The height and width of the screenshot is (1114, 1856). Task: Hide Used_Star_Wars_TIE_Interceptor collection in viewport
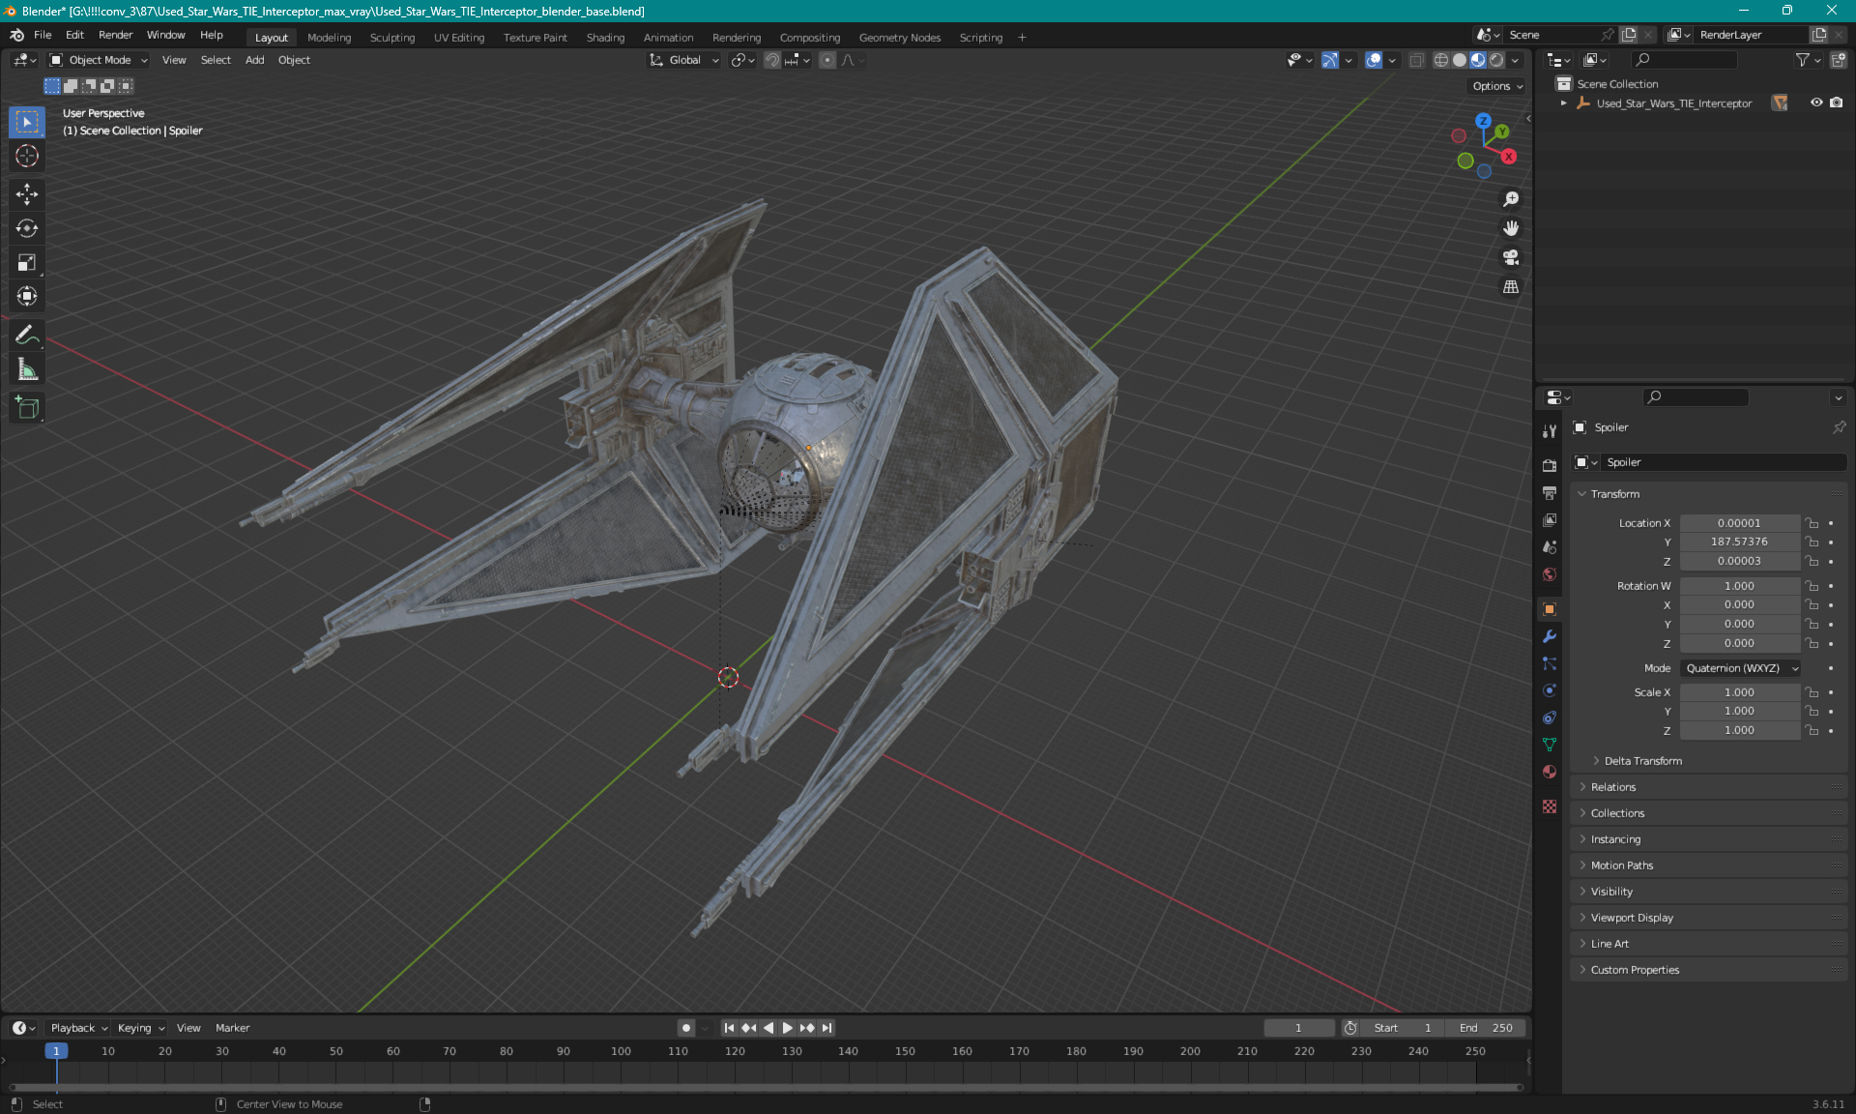click(x=1816, y=103)
